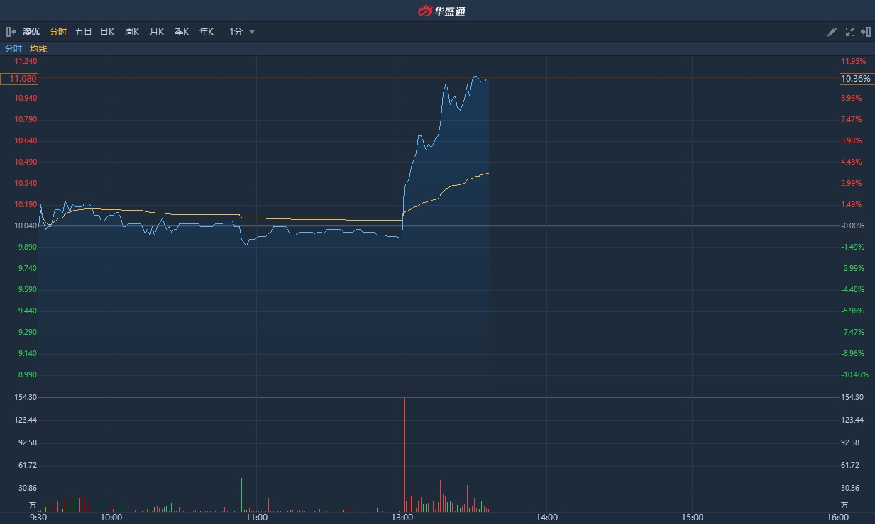The width and height of the screenshot is (875, 524).
Task: Click the 11:00 time axis label
Action: 256,518
